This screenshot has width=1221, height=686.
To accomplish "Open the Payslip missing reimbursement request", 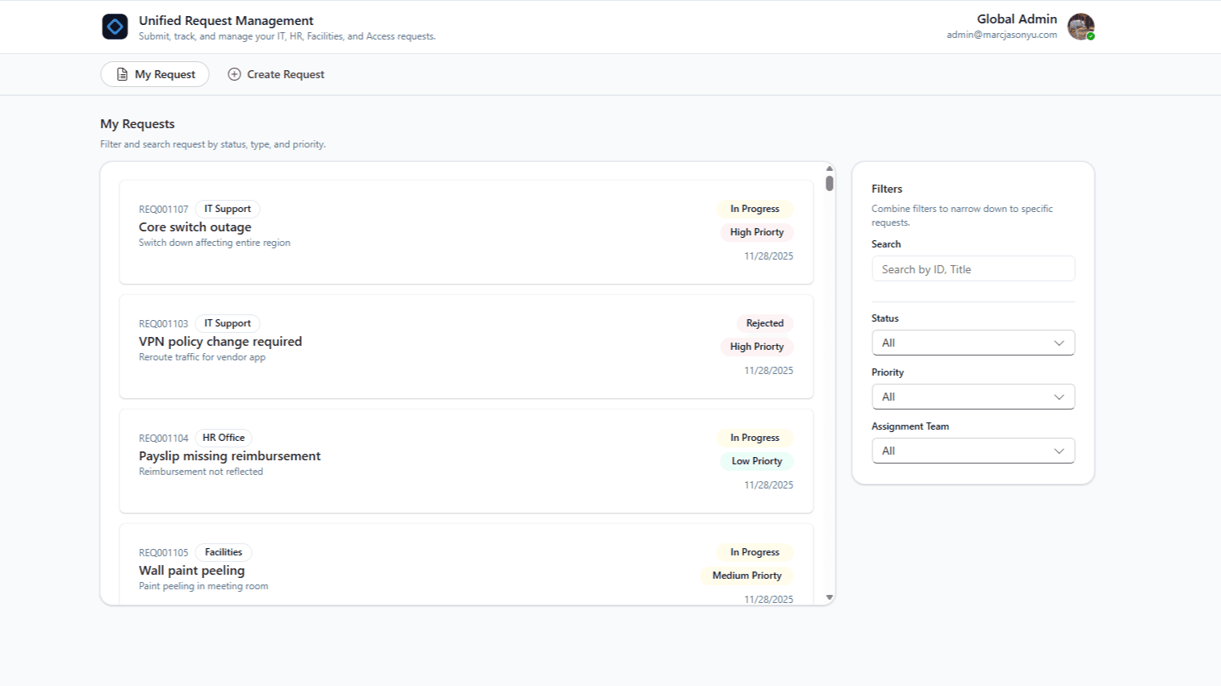I will point(229,455).
